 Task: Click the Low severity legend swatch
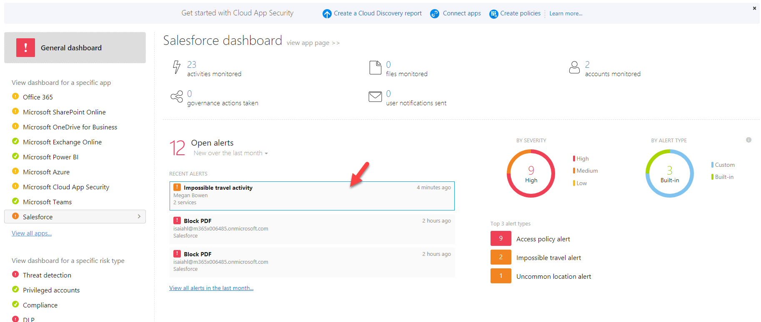[x=574, y=183]
